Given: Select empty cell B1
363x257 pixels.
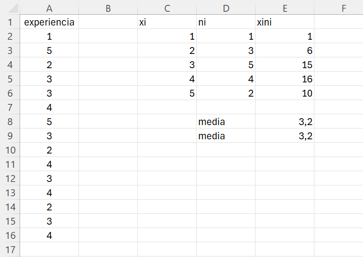Looking at the screenshot, I should pos(108,22).
